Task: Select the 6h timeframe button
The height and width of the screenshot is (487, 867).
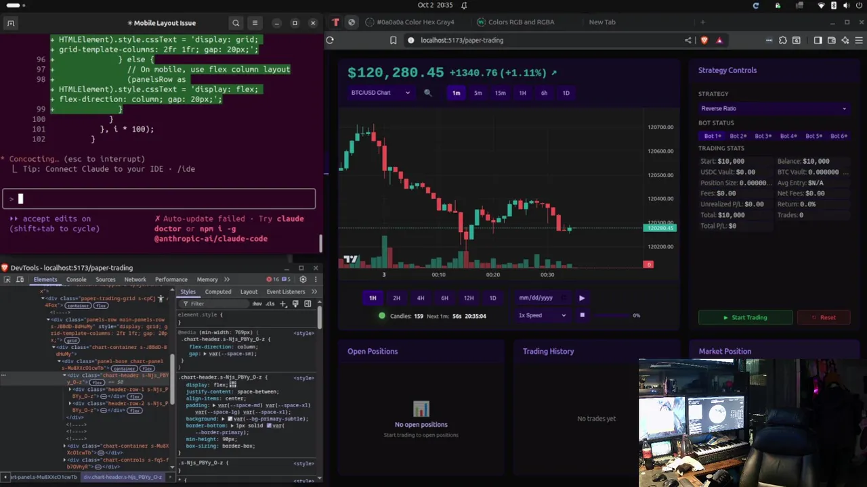Action: tap(544, 93)
